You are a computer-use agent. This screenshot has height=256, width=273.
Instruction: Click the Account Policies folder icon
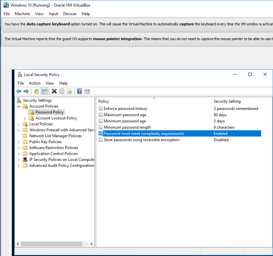tap(25, 106)
